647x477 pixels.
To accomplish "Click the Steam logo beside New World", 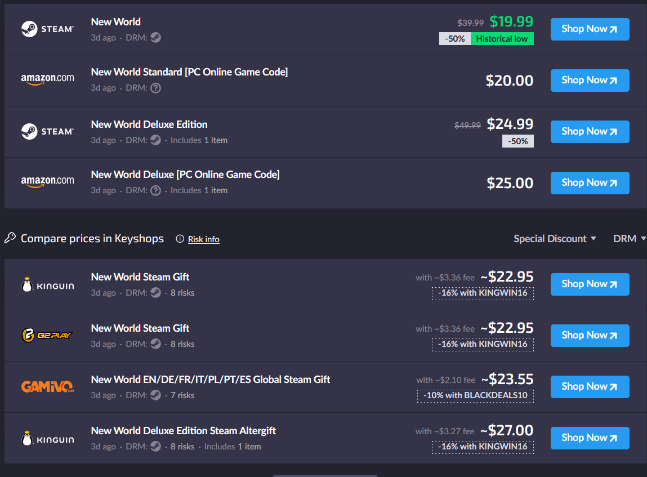I will 47,29.
